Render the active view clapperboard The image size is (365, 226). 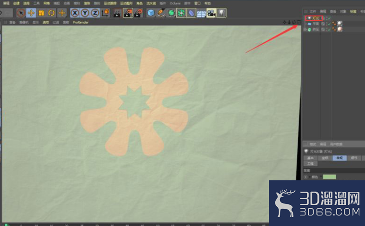point(117,13)
